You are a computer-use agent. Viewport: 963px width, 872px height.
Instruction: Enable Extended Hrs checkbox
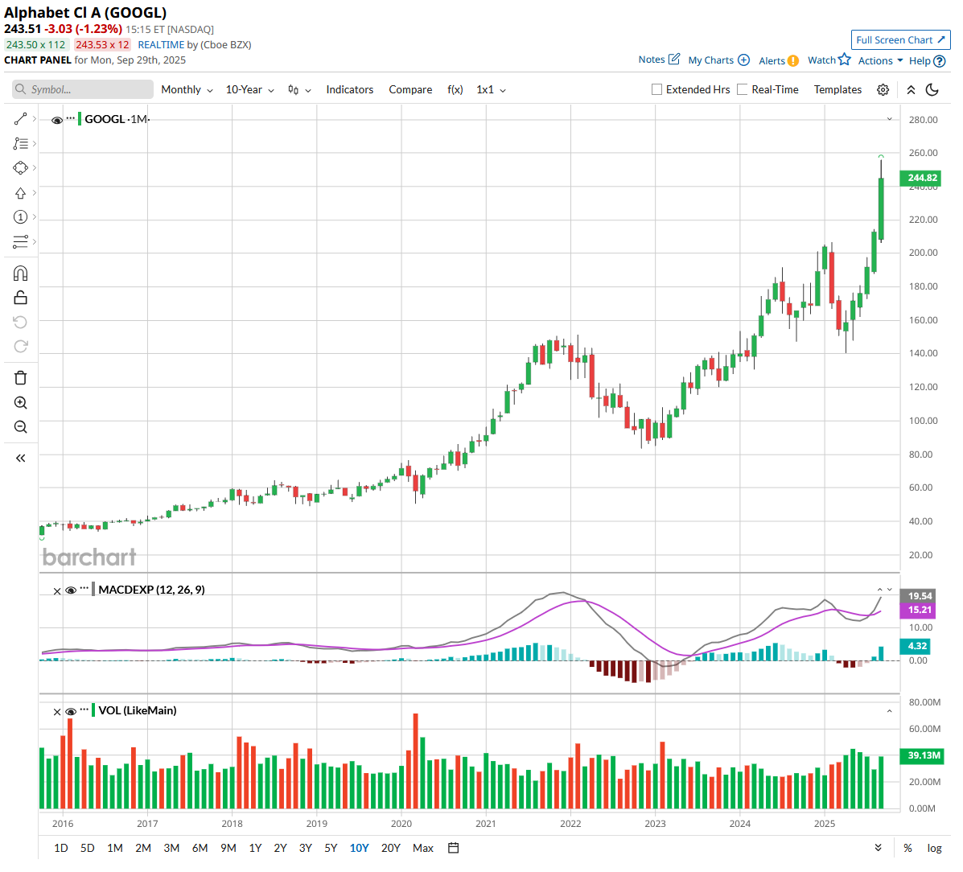click(x=656, y=89)
